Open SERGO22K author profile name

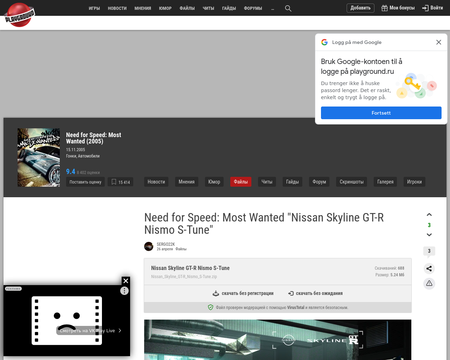click(x=166, y=244)
